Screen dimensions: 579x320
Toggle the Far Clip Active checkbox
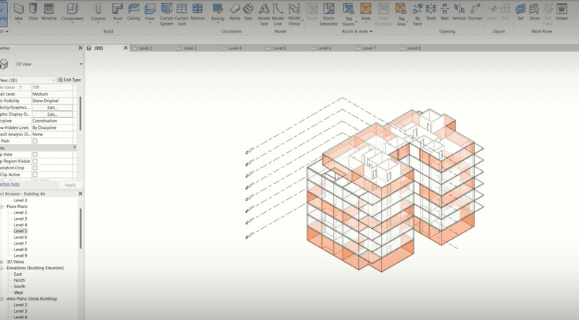(x=35, y=174)
